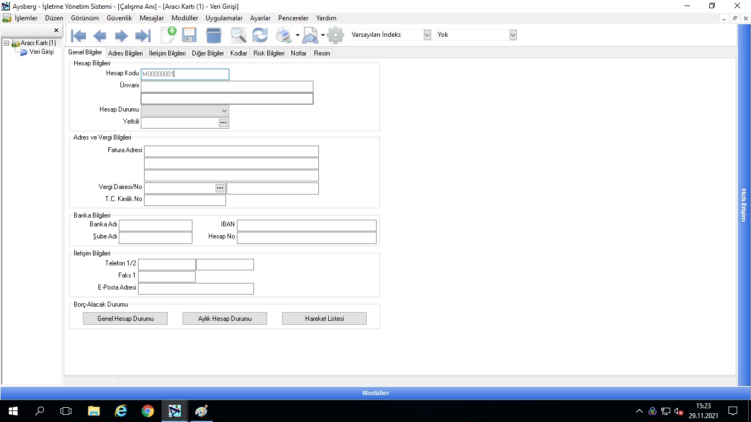Screen dimensions: 751x422
Task: Click the printer icon in toolbar
Action: coord(284,35)
